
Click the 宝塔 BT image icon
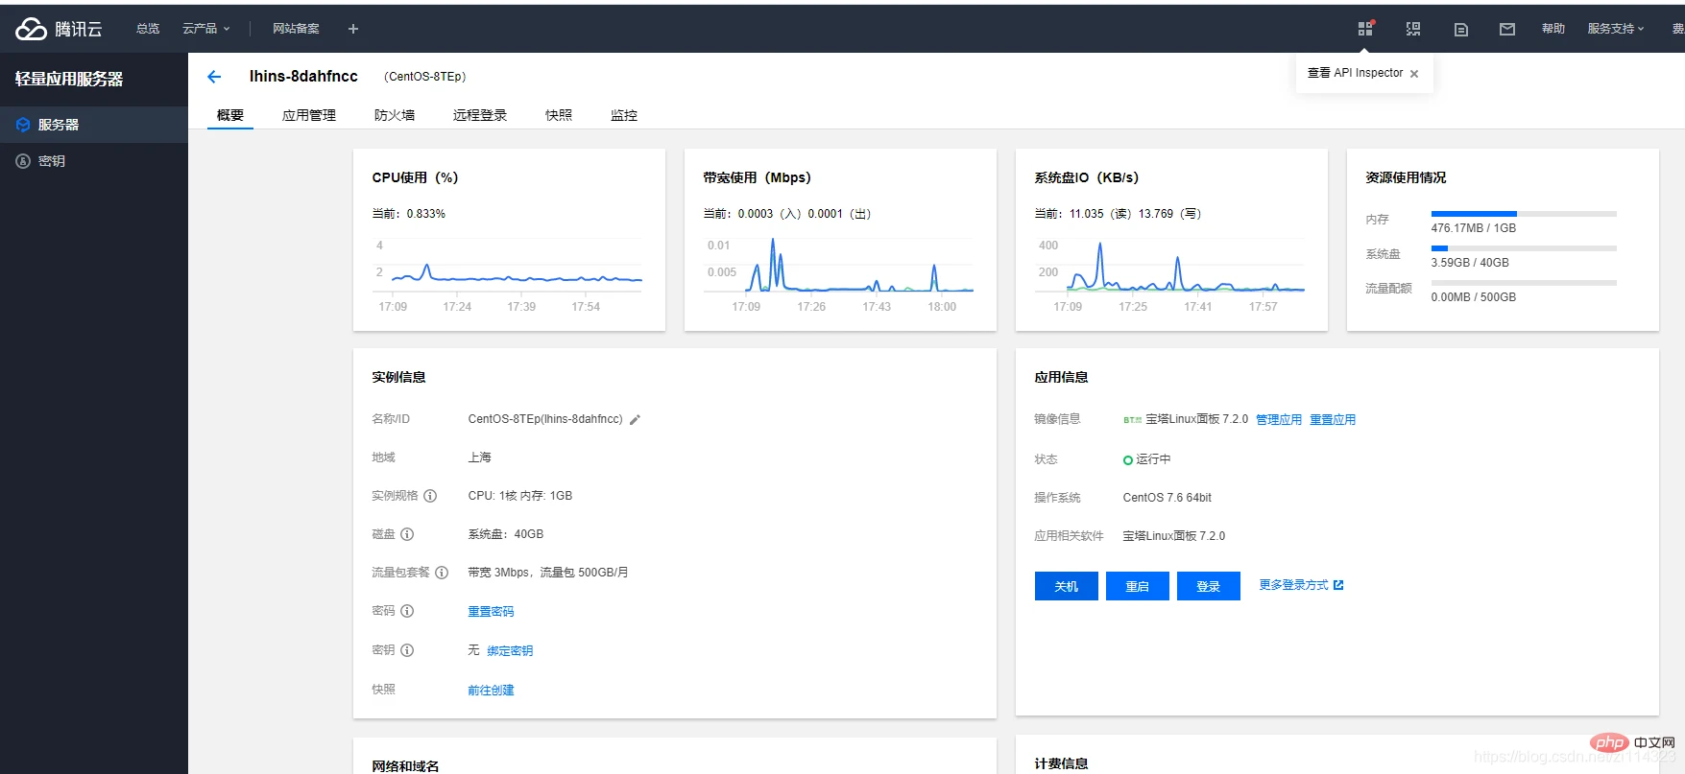tap(1132, 420)
